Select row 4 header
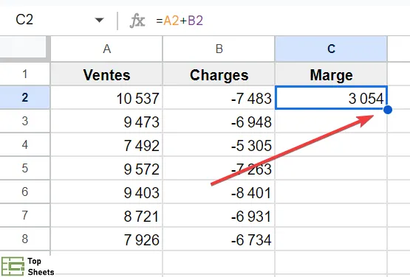The height and width of the screenshot is (277, 410). (x=25, y=144)
